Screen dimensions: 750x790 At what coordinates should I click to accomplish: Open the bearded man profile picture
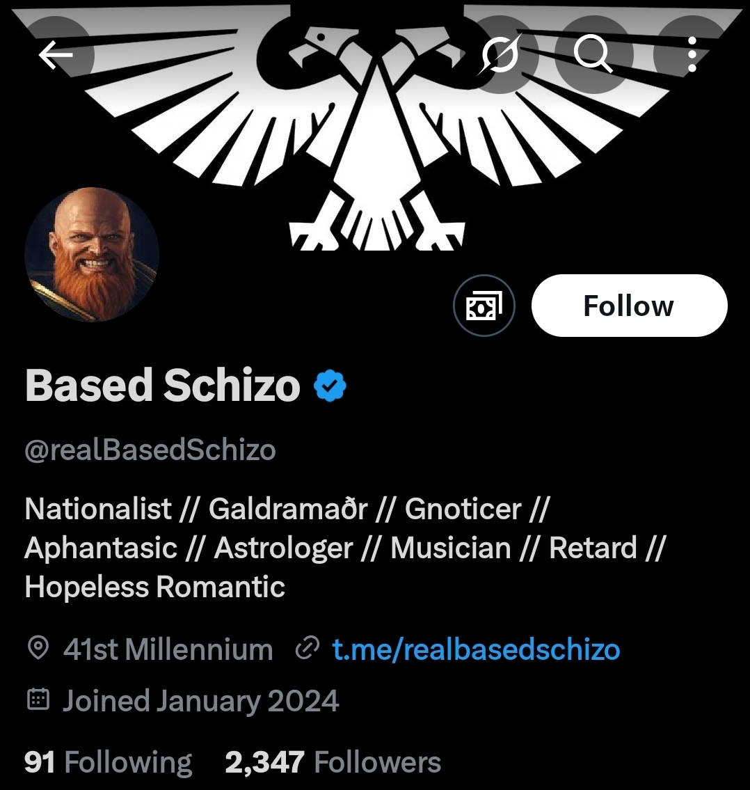click(x=92, y=255)
